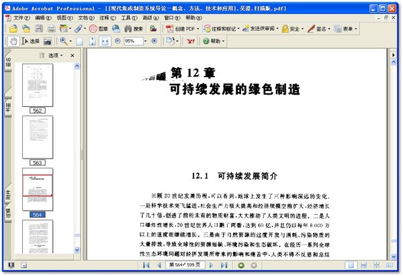Screen dimensions: 403x276
Task: Click the plus zoom in button
Action: tap(154, 41)
